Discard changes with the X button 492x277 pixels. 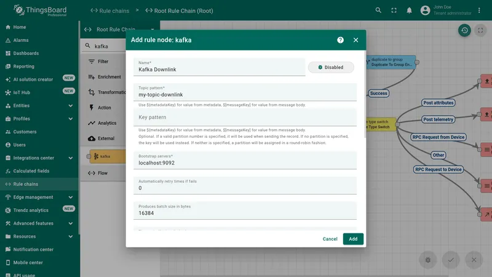(x=474, y=260)
